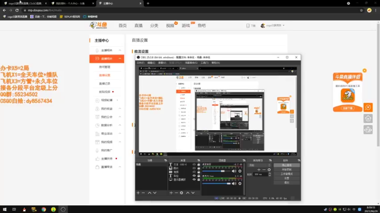Remove the scene with the scenes minus button
Image resolution: width=380 pixels, height=213 pixels.
143,193
